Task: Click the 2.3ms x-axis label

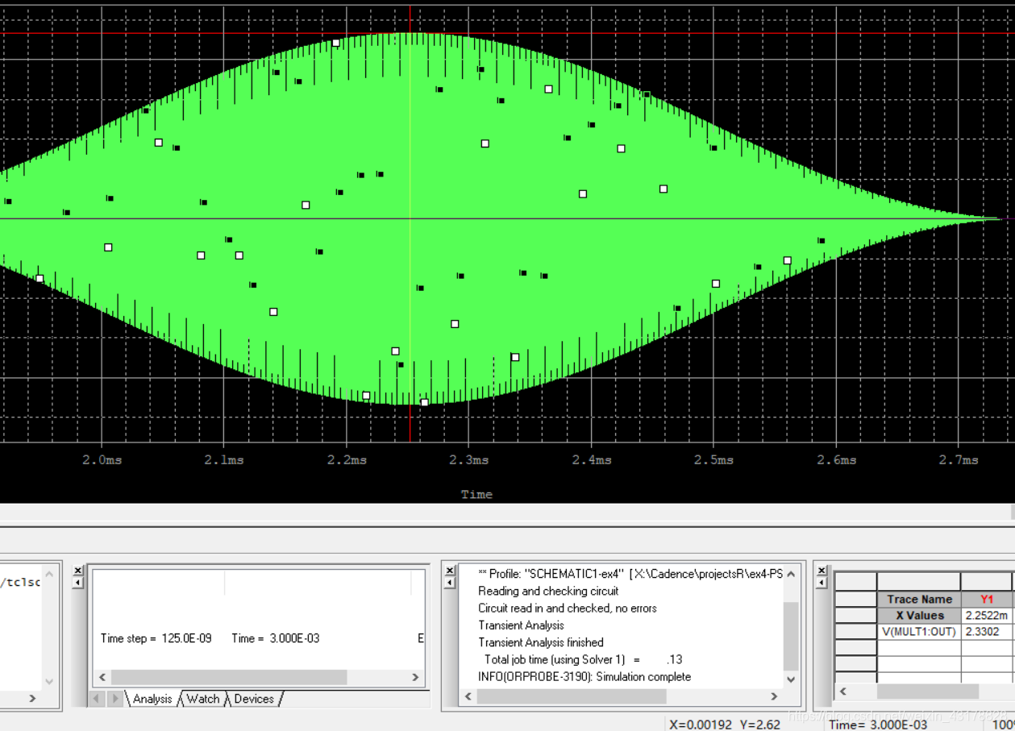Action: [469, 460]
